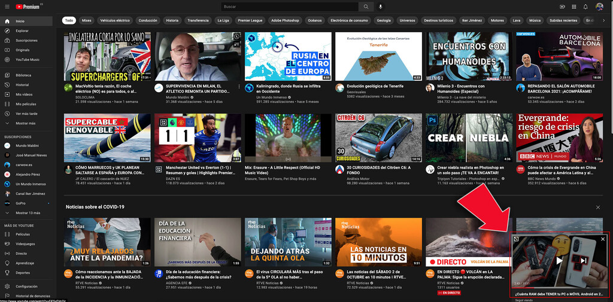Open the hamburger guide menu
The width and height of the screenshot is (613, 302).
pyautogui.click(x=7, y=7)
